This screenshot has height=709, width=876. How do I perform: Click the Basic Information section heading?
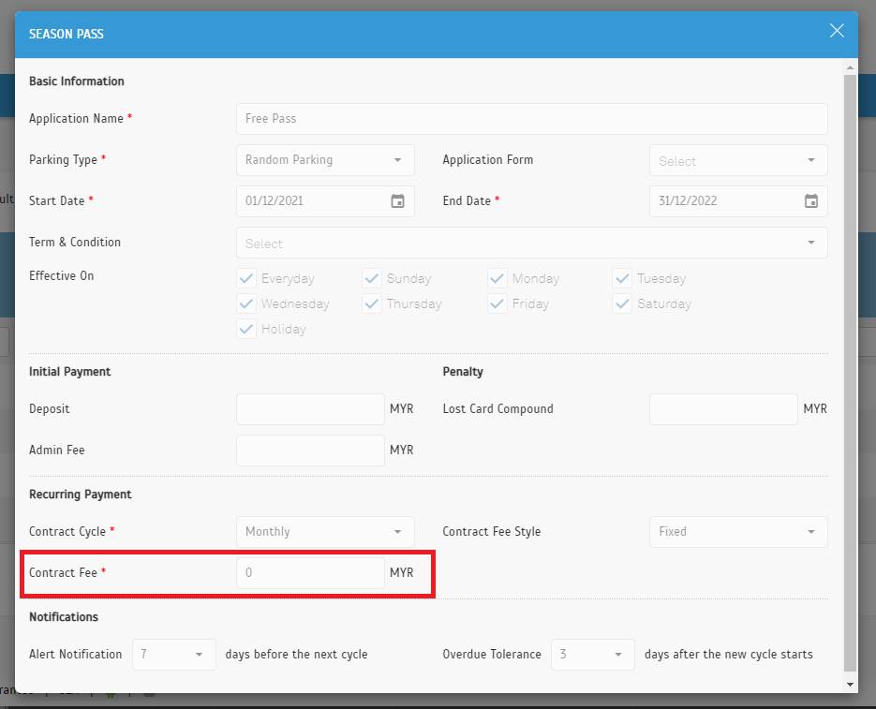coord(77,81)
